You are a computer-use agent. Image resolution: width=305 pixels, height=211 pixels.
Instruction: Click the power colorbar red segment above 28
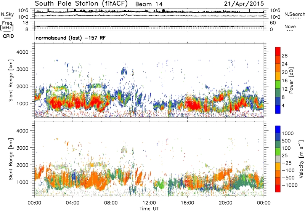coord(278,51)
